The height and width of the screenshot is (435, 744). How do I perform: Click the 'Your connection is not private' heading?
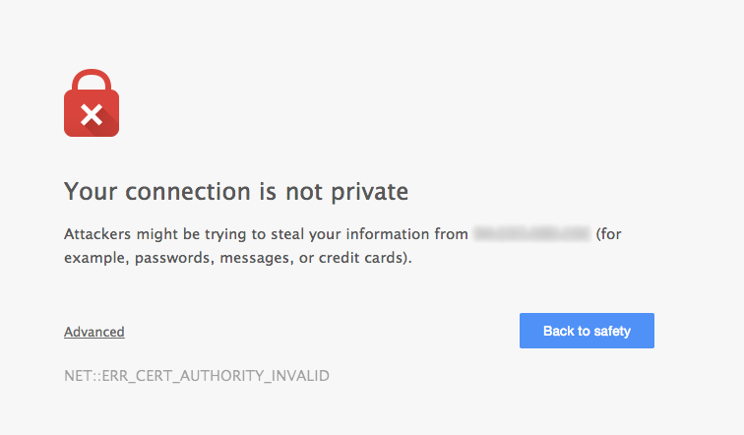[236, 192]
